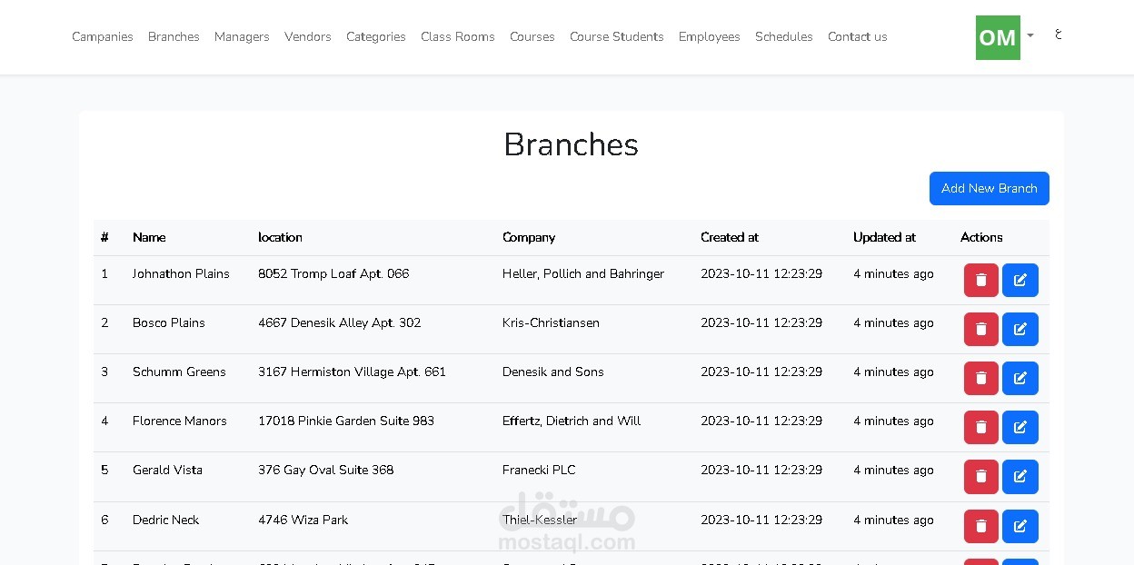Click location 376 Gay Oval Suite 368
The width and height of the screenshot is (1134, 565).
coord(326,470)
